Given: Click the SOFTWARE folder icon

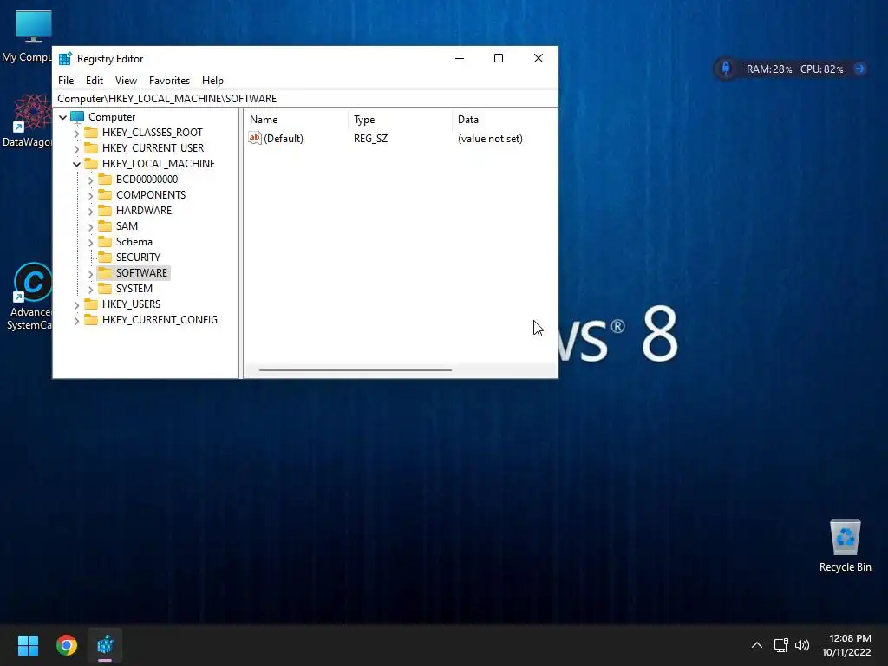Looking at the screenshot, I should point(105,273).
